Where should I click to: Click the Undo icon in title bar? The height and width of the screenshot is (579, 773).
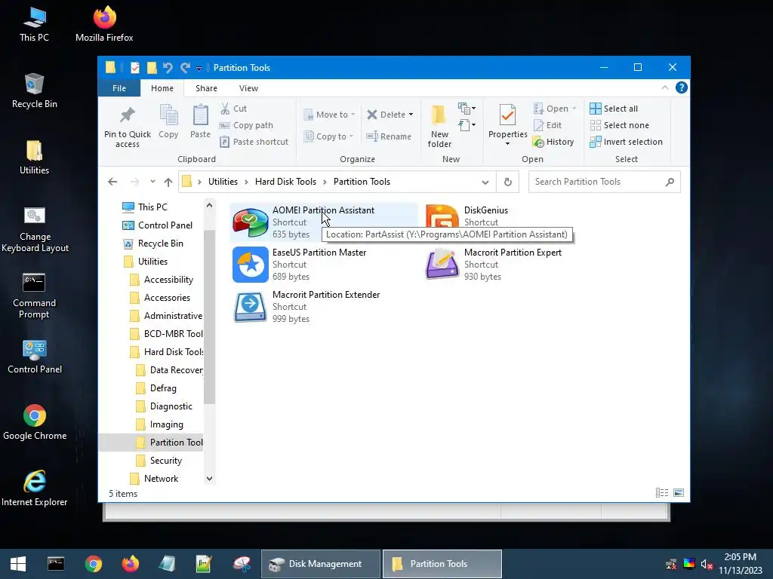pyautogui.click(x=168, y=67)
